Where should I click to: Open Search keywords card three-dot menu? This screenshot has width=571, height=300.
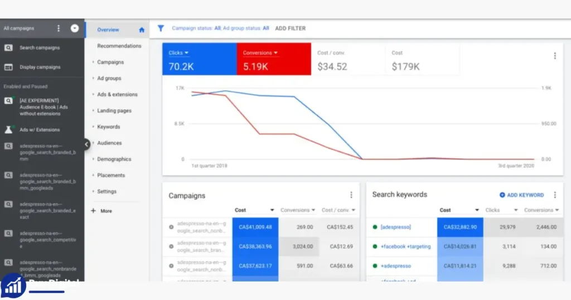click(x=555, y=195)
